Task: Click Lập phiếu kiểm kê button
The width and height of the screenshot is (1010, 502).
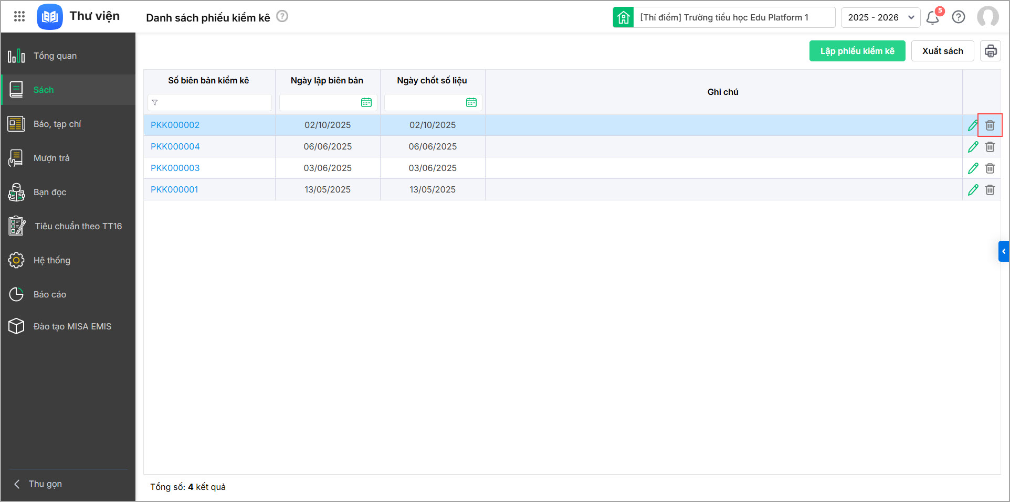Action: coord(857,51)
